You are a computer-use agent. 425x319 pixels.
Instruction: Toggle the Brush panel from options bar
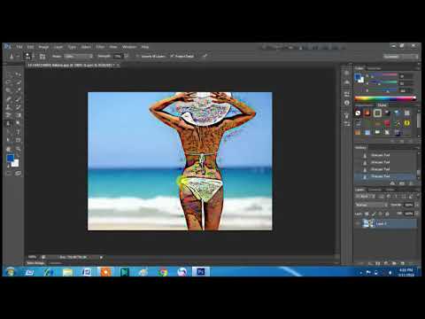pyautogui.click(x=42, y=56)
